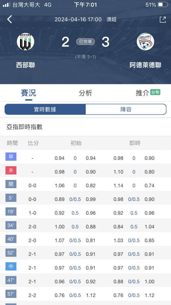The height and width of the screenshot is (305, 171).
Task: Tap the 已完場 status pill
Action: click(x=85, y=41)
